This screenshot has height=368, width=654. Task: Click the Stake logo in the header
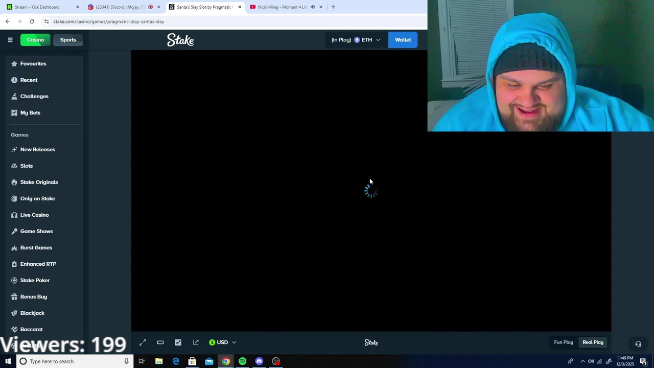[x=180, y=40]
